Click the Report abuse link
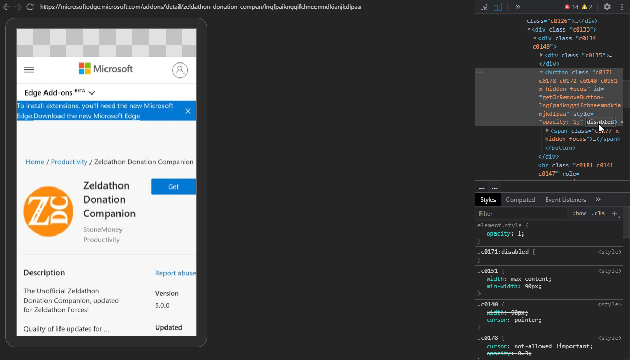This screenshot has height=360, width=630. (x=175, y=273)
